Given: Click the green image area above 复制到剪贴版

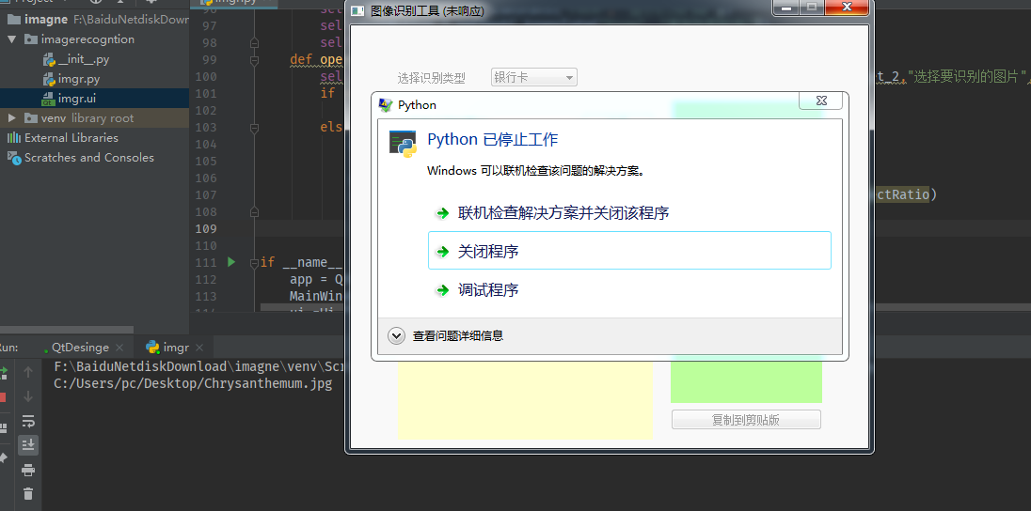Looking at the screenshot, I should (x=746, y=381).
